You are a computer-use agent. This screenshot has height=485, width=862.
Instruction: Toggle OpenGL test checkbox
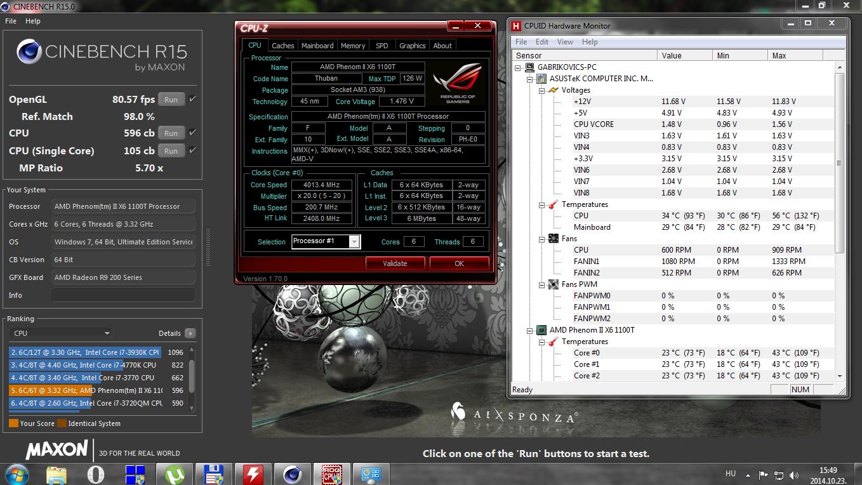(x=192, y=99)
